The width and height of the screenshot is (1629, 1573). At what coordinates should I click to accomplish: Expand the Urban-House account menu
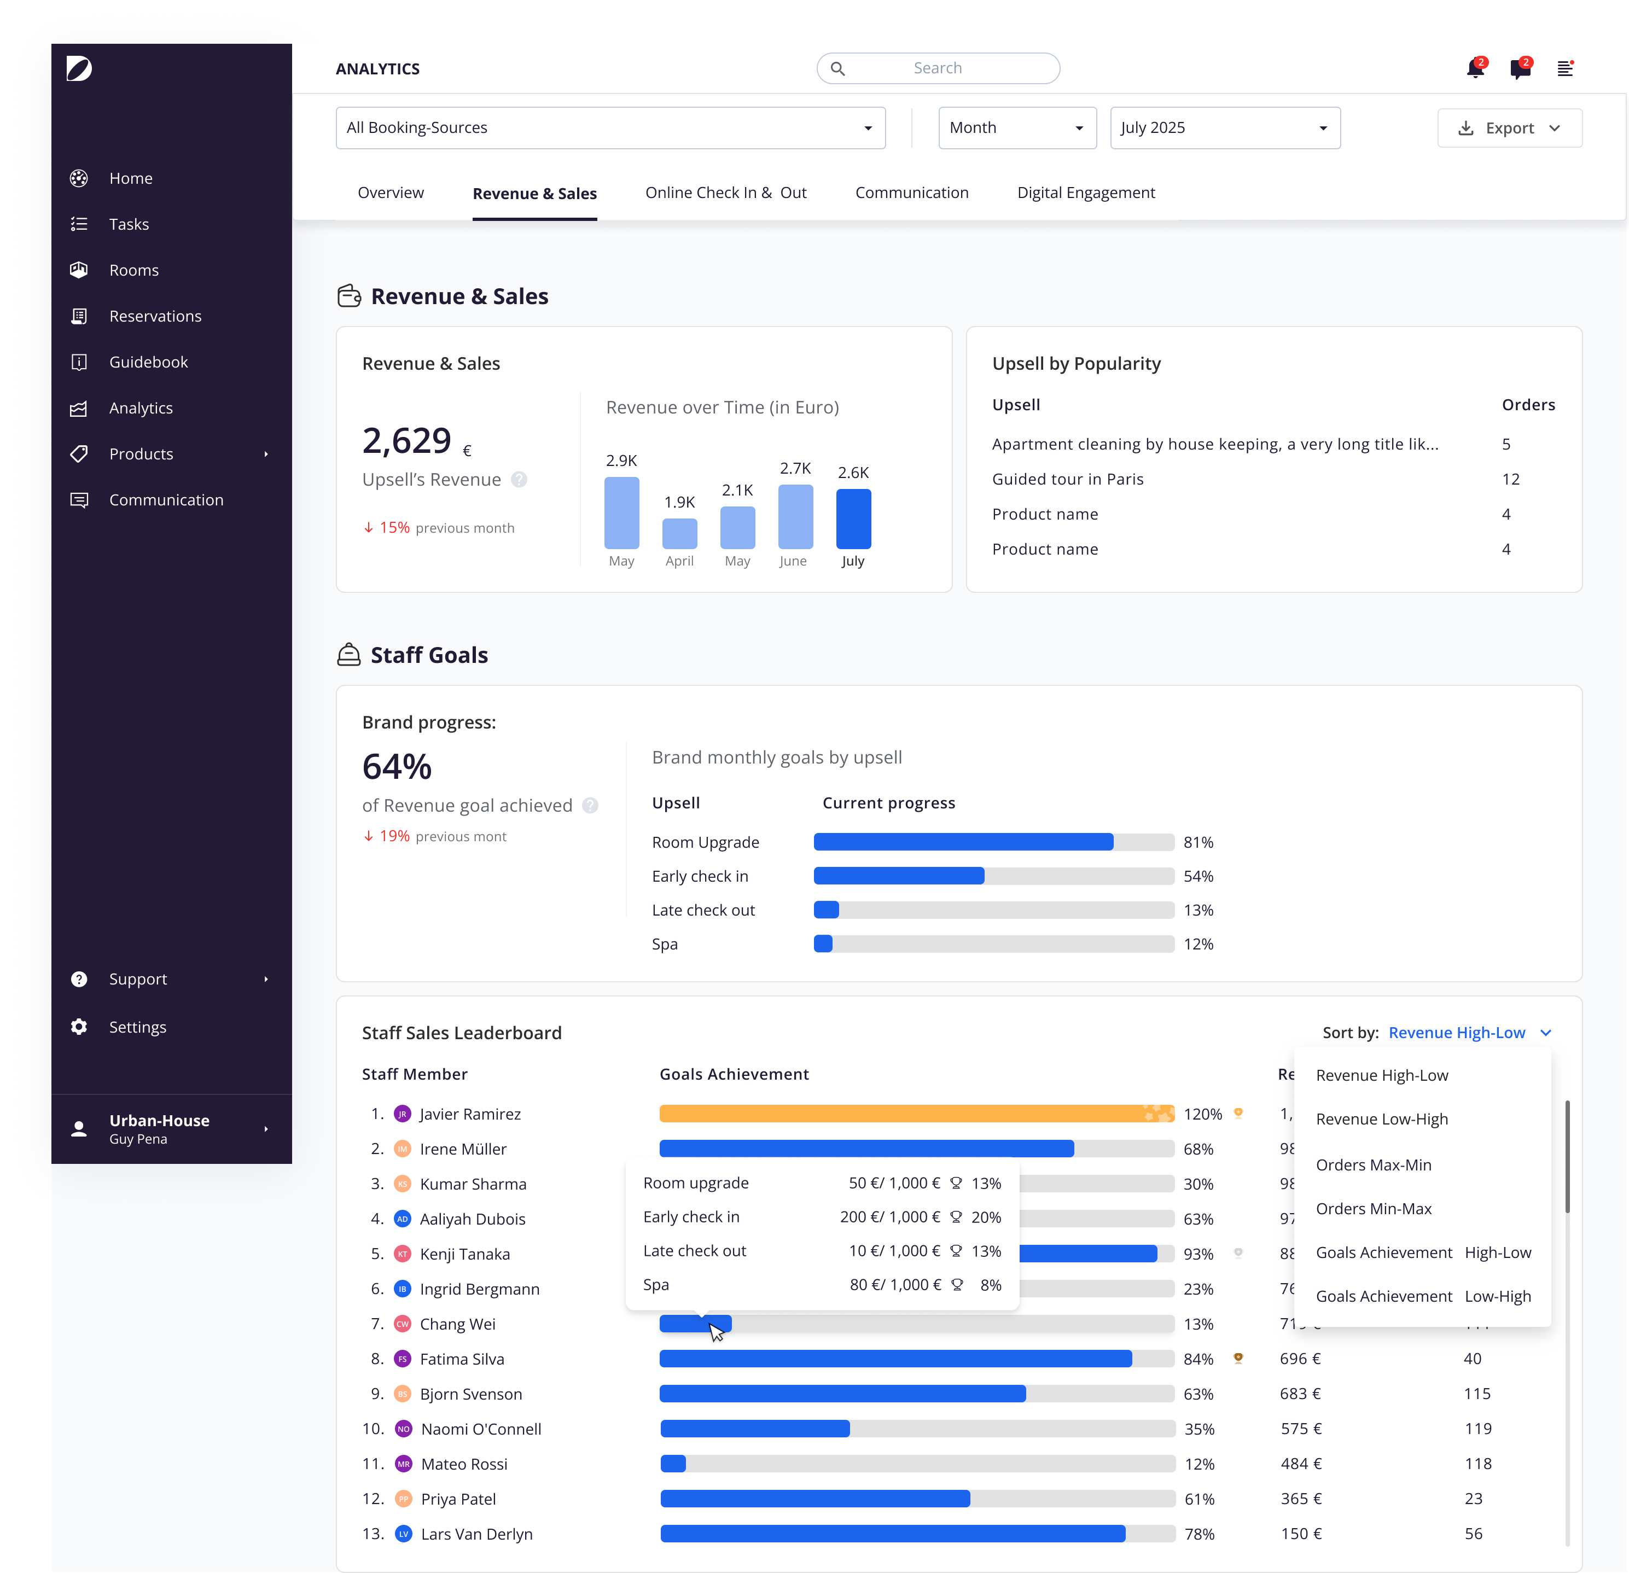point(266,1128)
